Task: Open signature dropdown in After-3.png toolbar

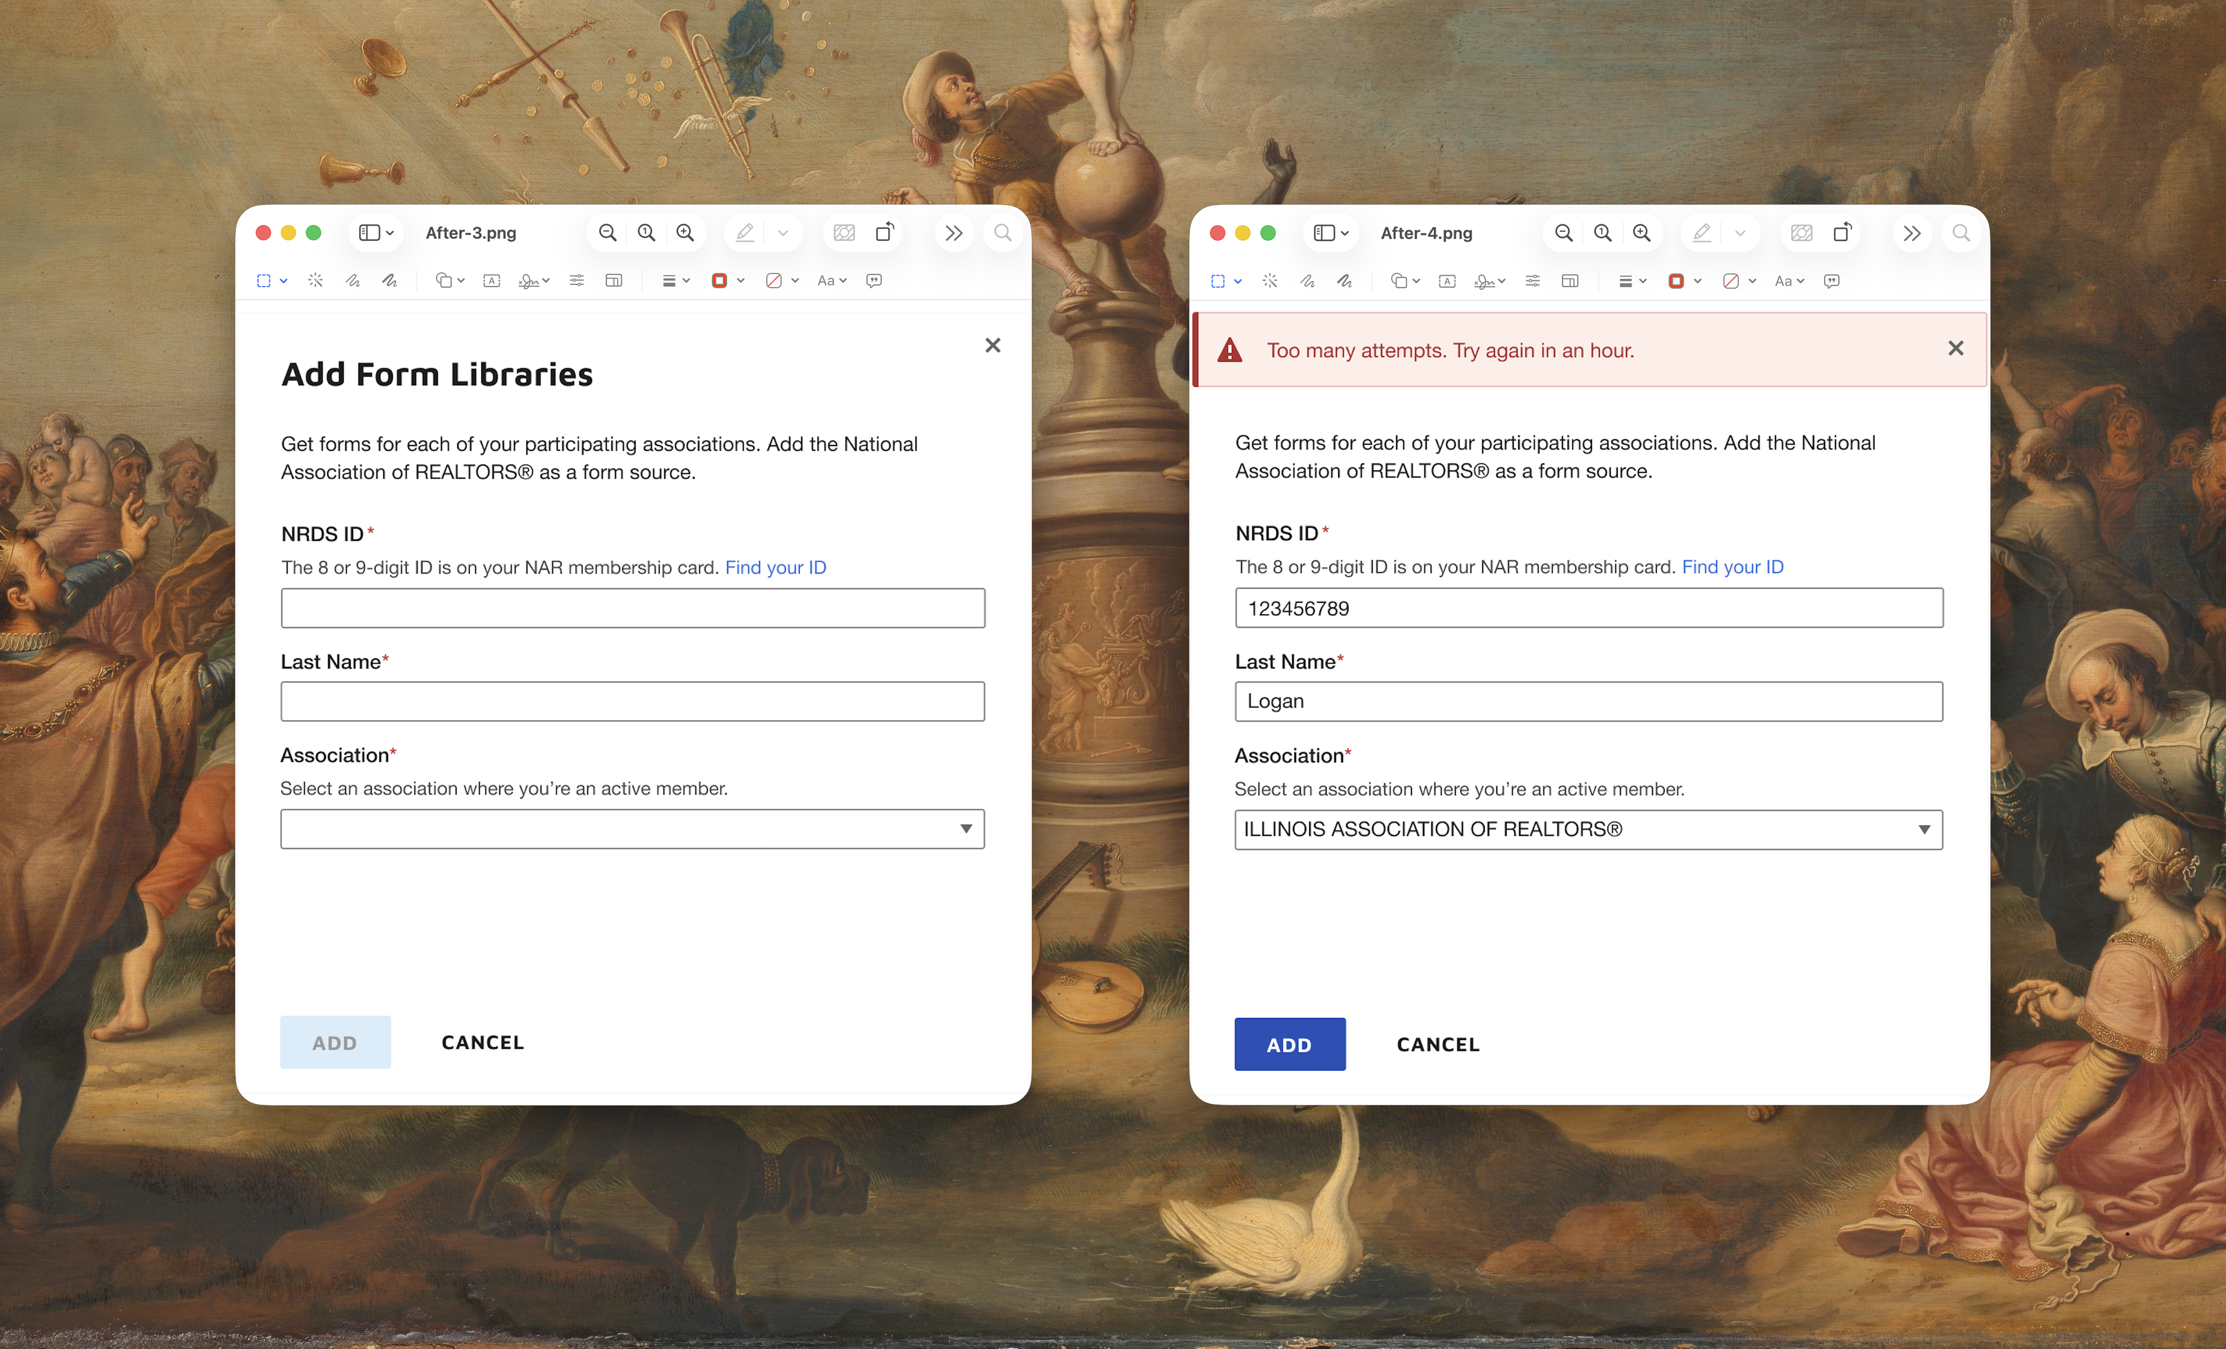Action: (534, 281)
